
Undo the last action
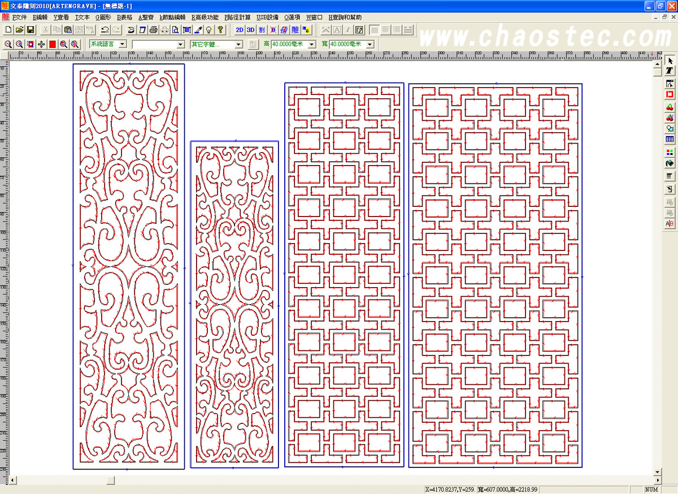coord(105,29)
